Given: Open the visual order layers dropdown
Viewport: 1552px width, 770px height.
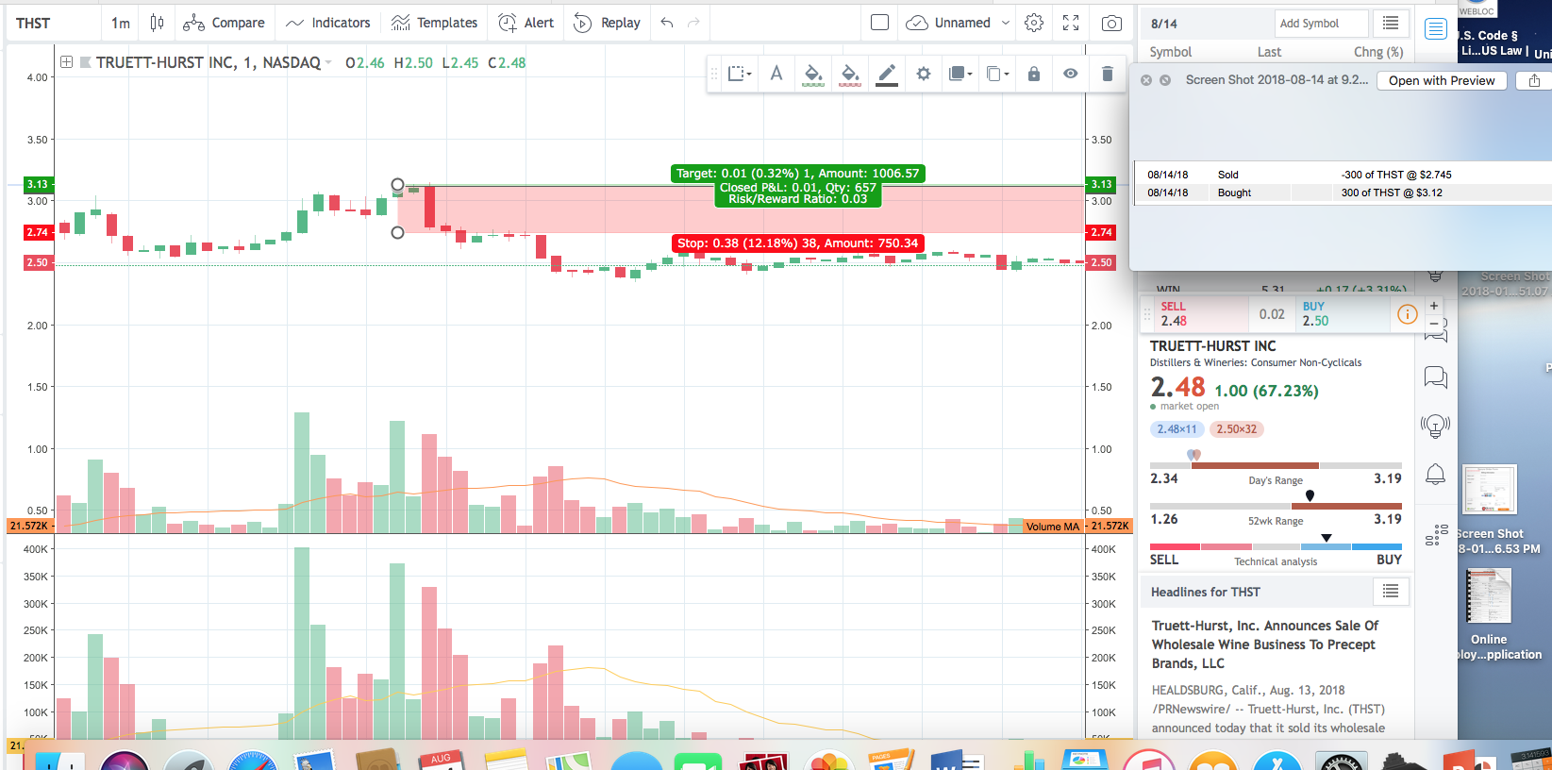Looking at the screenshot, I should tap(960, 74).
